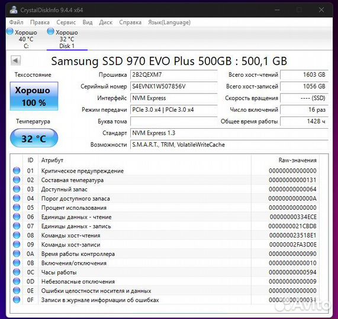Click the raw value 00000023518E1
Image resolution: width=338 pixels, height=319 pixels.
(293, 235)
